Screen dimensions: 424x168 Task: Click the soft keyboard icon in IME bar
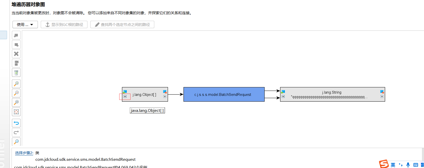point(416,165)
